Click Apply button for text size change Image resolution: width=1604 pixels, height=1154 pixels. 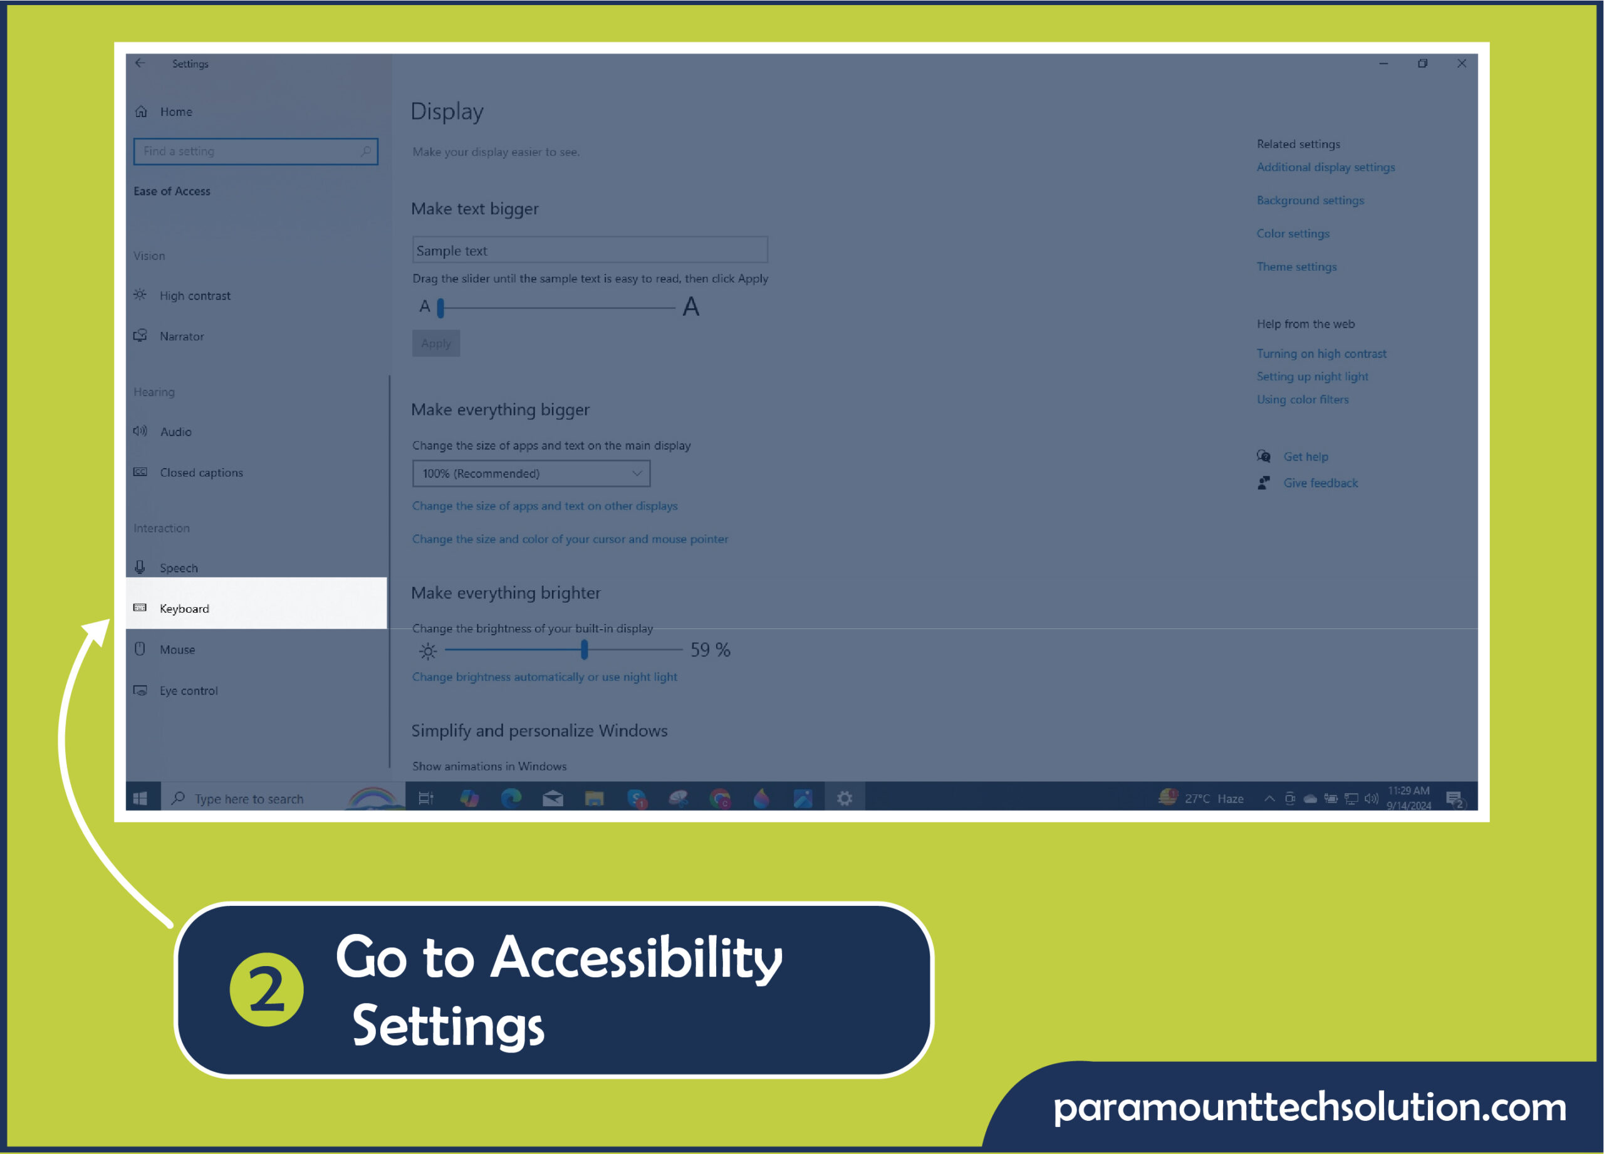pyautogui.click(x=436, y=342)
